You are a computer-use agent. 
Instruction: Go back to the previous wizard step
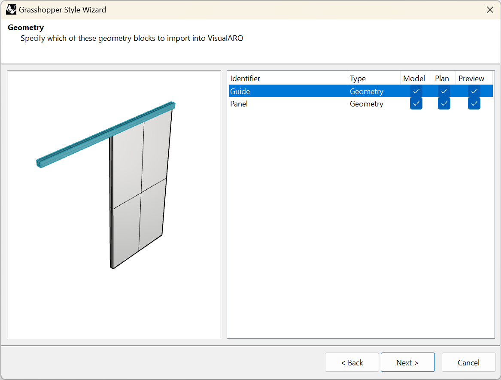[x=352, y=362]
